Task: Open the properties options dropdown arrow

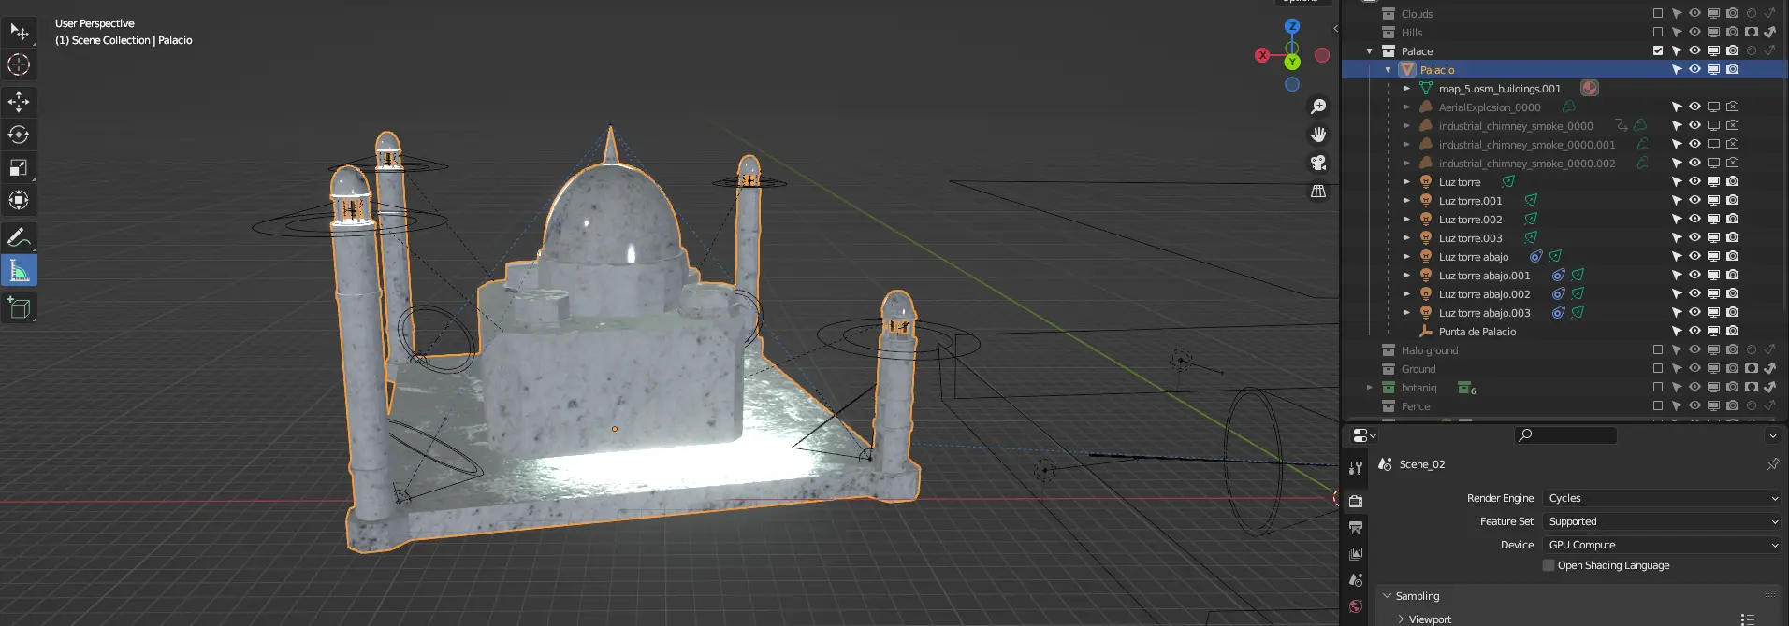Action: tap(1772, 435)
